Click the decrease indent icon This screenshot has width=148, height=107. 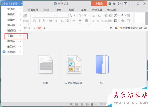point(106,15)
